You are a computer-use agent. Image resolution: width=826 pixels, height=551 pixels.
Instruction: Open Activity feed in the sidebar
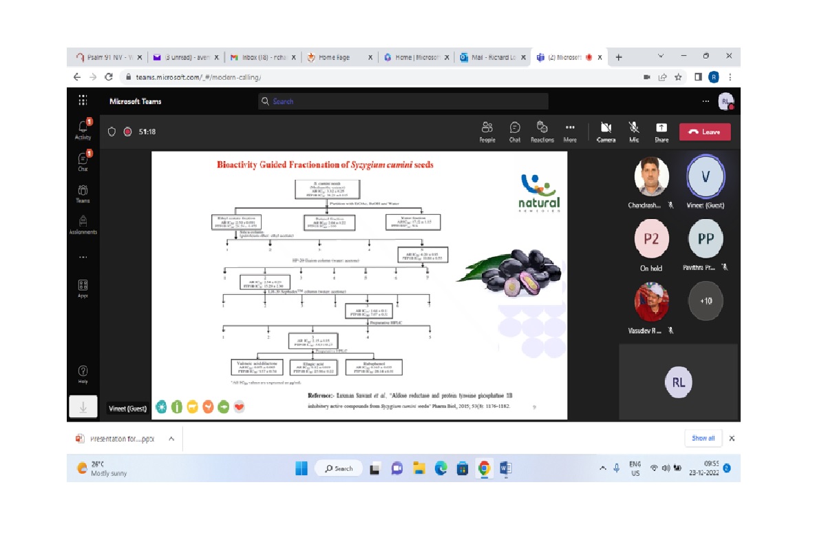(x=83, y=129)
